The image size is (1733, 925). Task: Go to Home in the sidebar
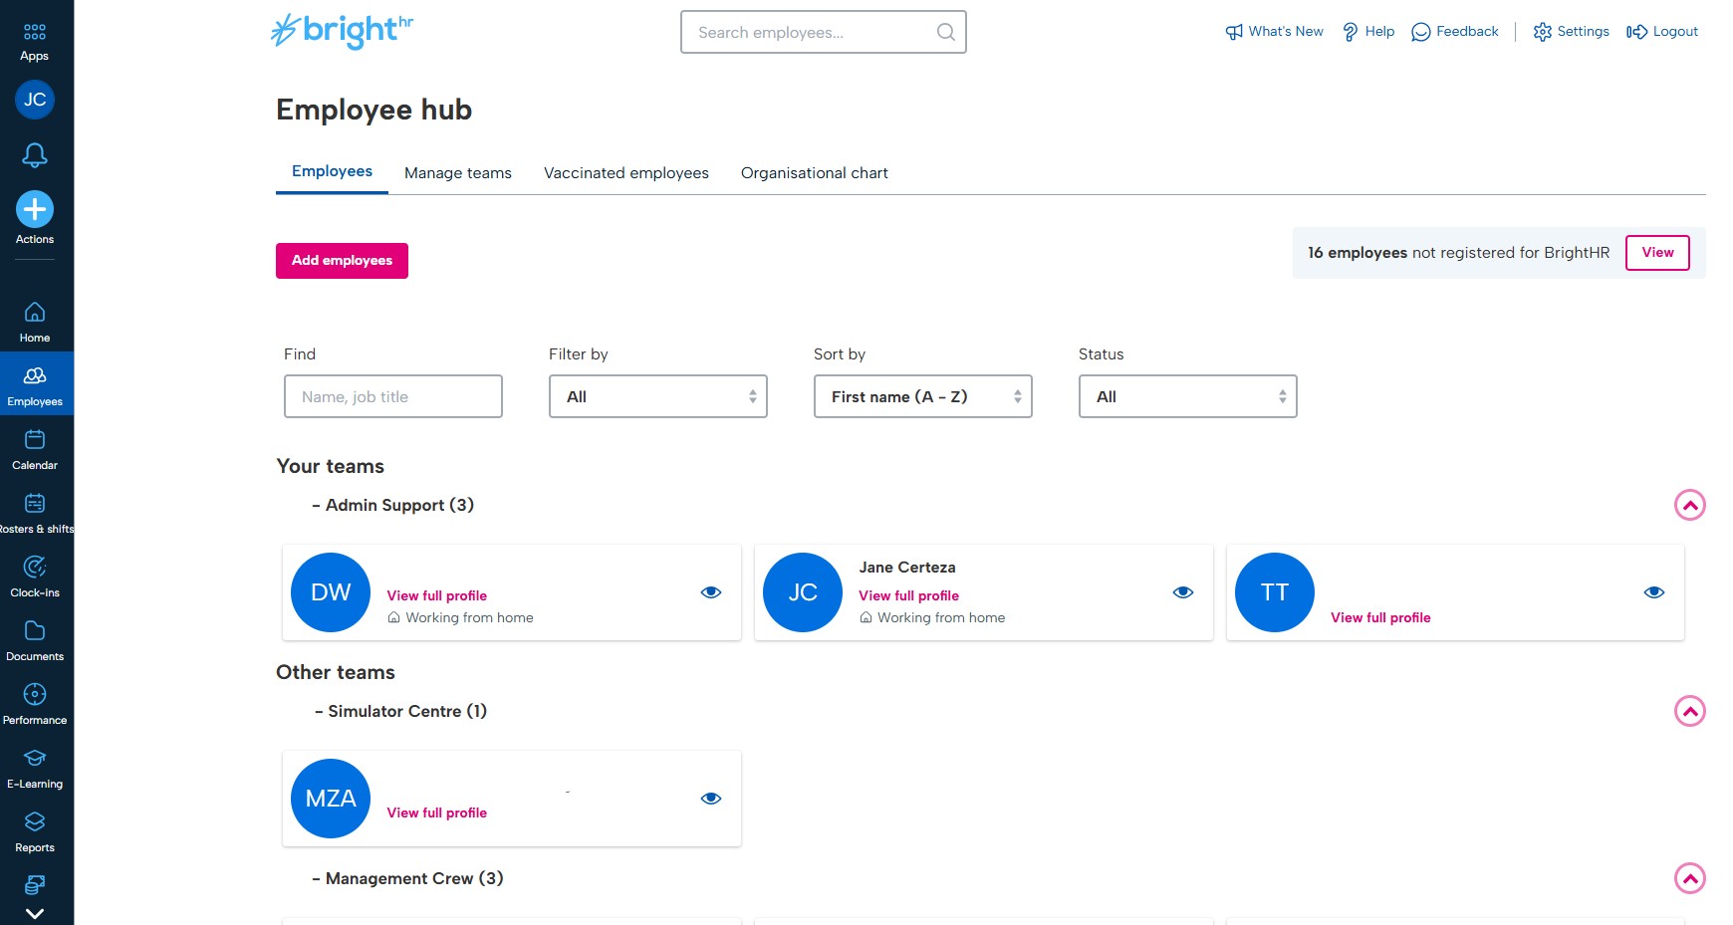[x=35, y=323]
